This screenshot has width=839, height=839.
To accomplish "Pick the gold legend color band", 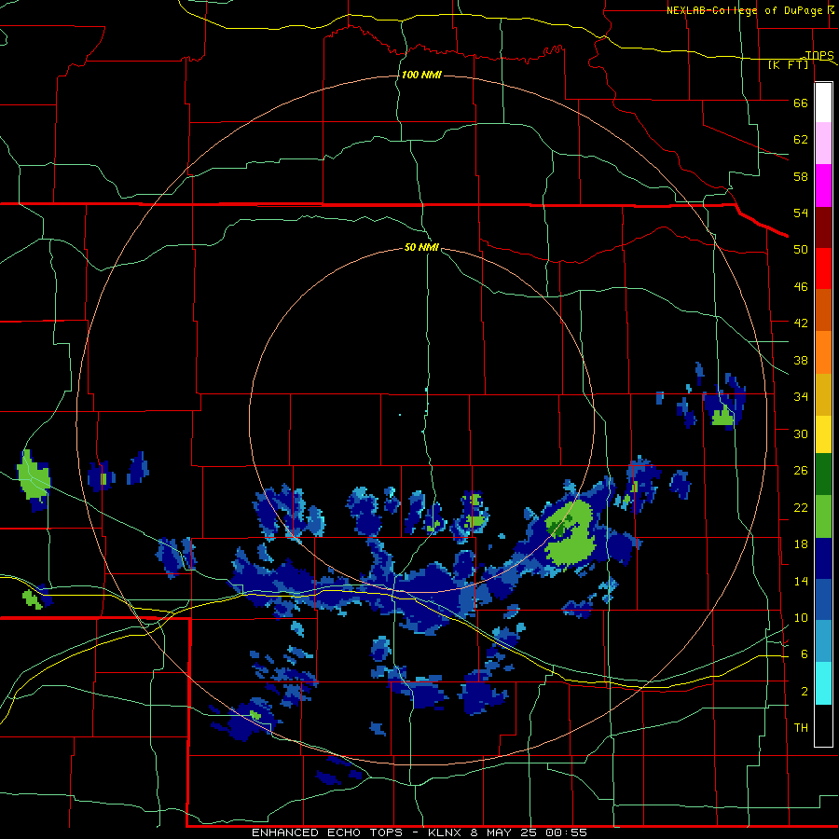I will [823, 394].
